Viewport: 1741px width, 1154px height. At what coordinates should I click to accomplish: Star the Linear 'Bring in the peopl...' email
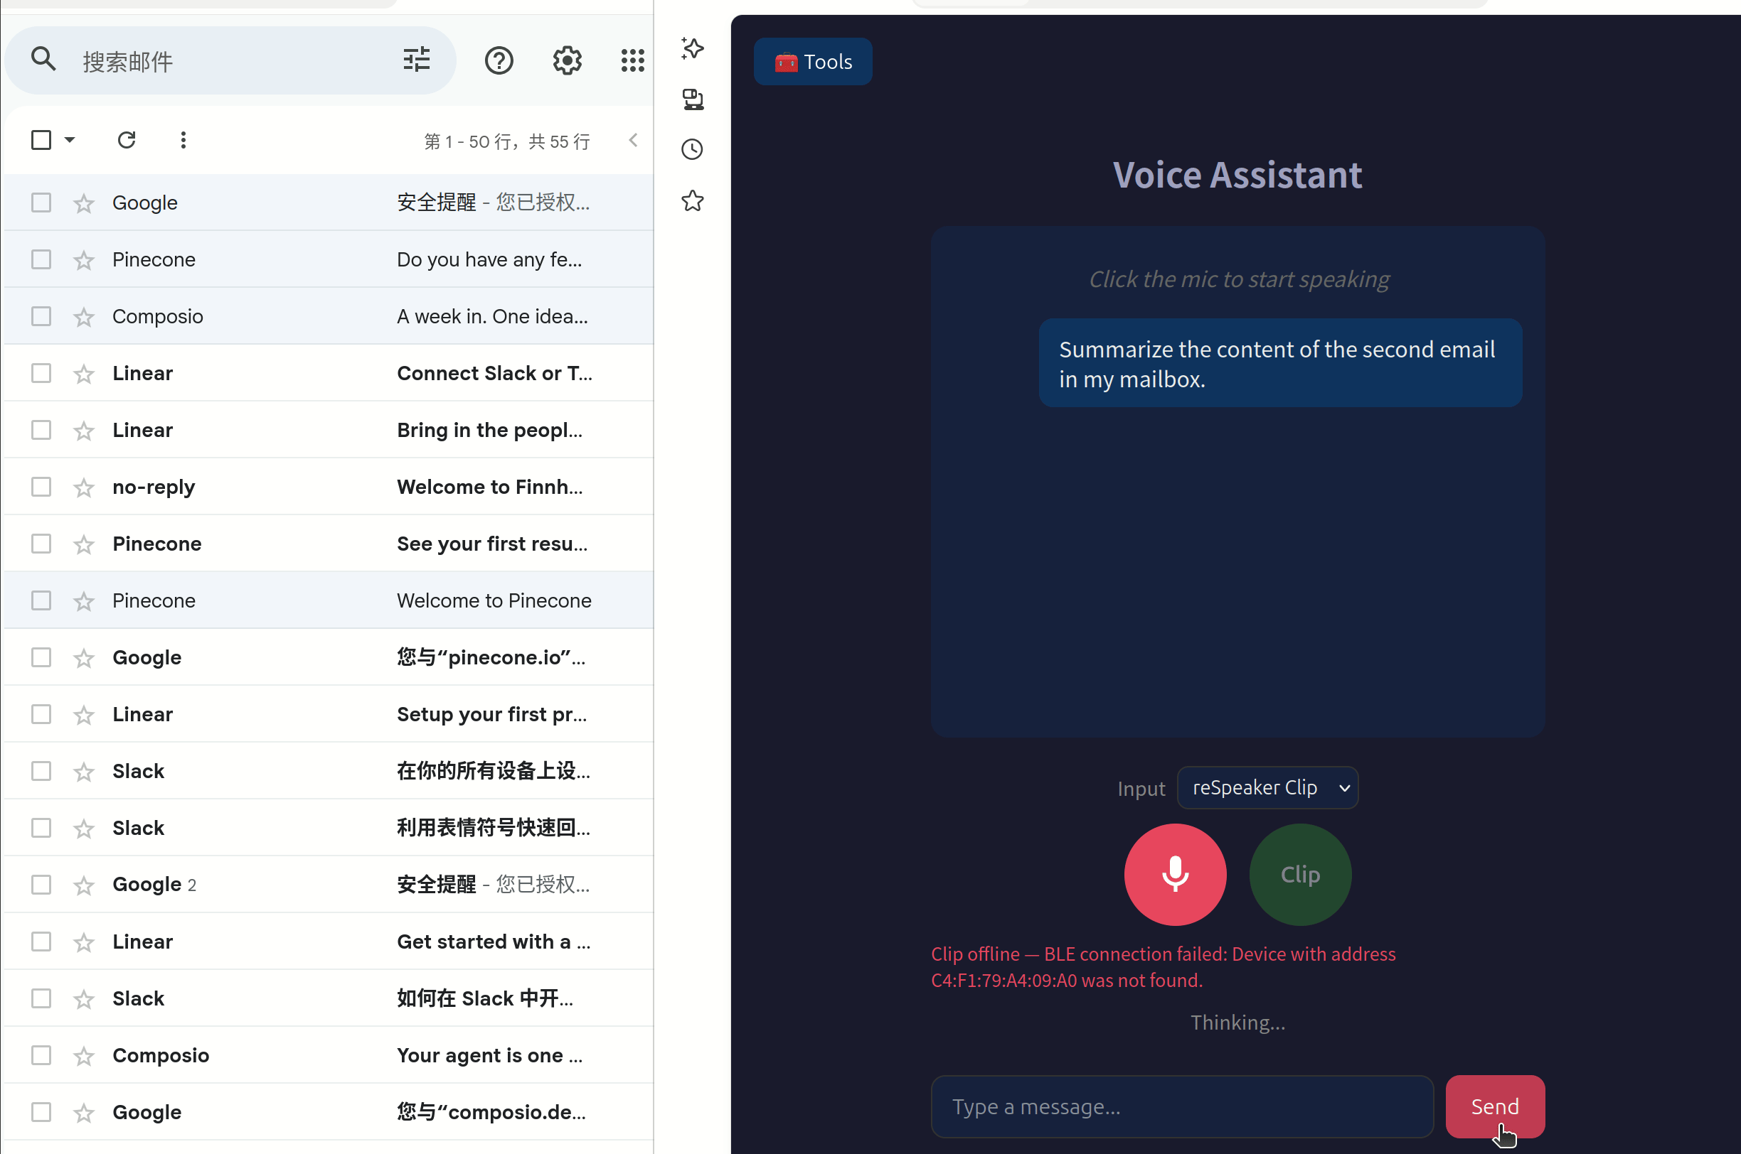pyautogui.click(x=84, y=431)
